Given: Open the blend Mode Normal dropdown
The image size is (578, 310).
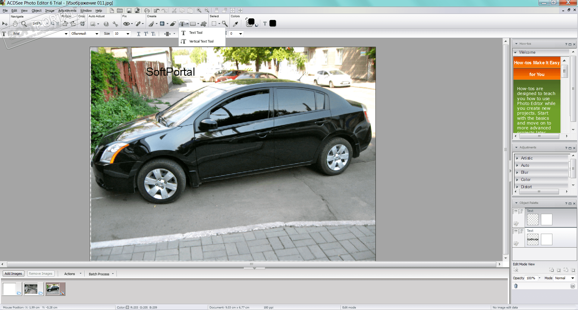Looking at the screenshot, I should click(x=573, y=278).
